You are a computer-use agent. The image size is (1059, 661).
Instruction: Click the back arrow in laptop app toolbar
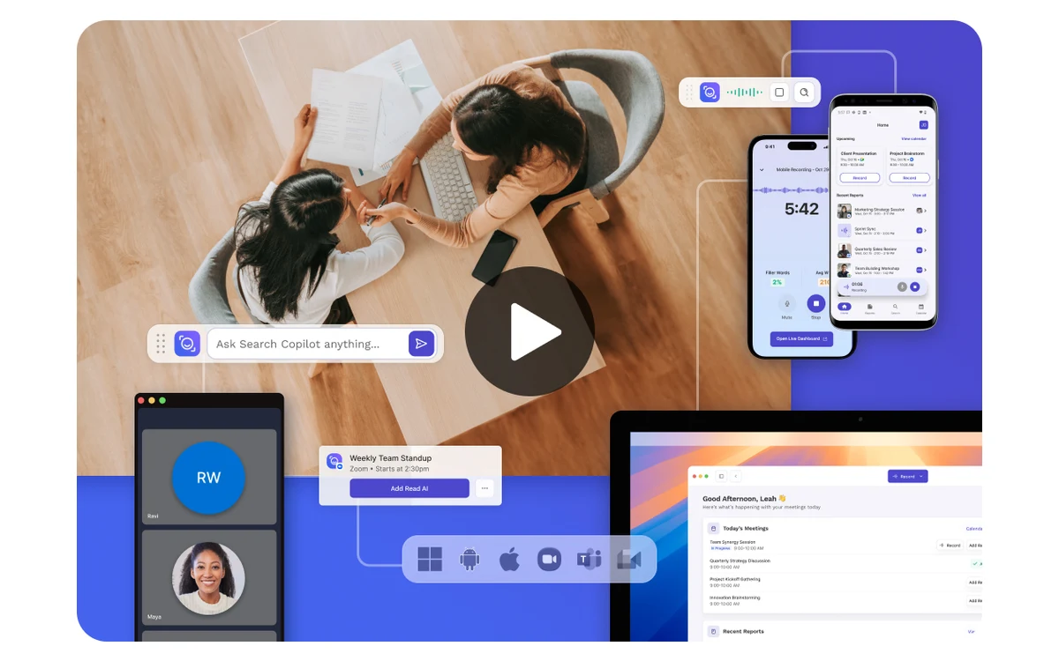pyautogui.click(x=738, y=476)
